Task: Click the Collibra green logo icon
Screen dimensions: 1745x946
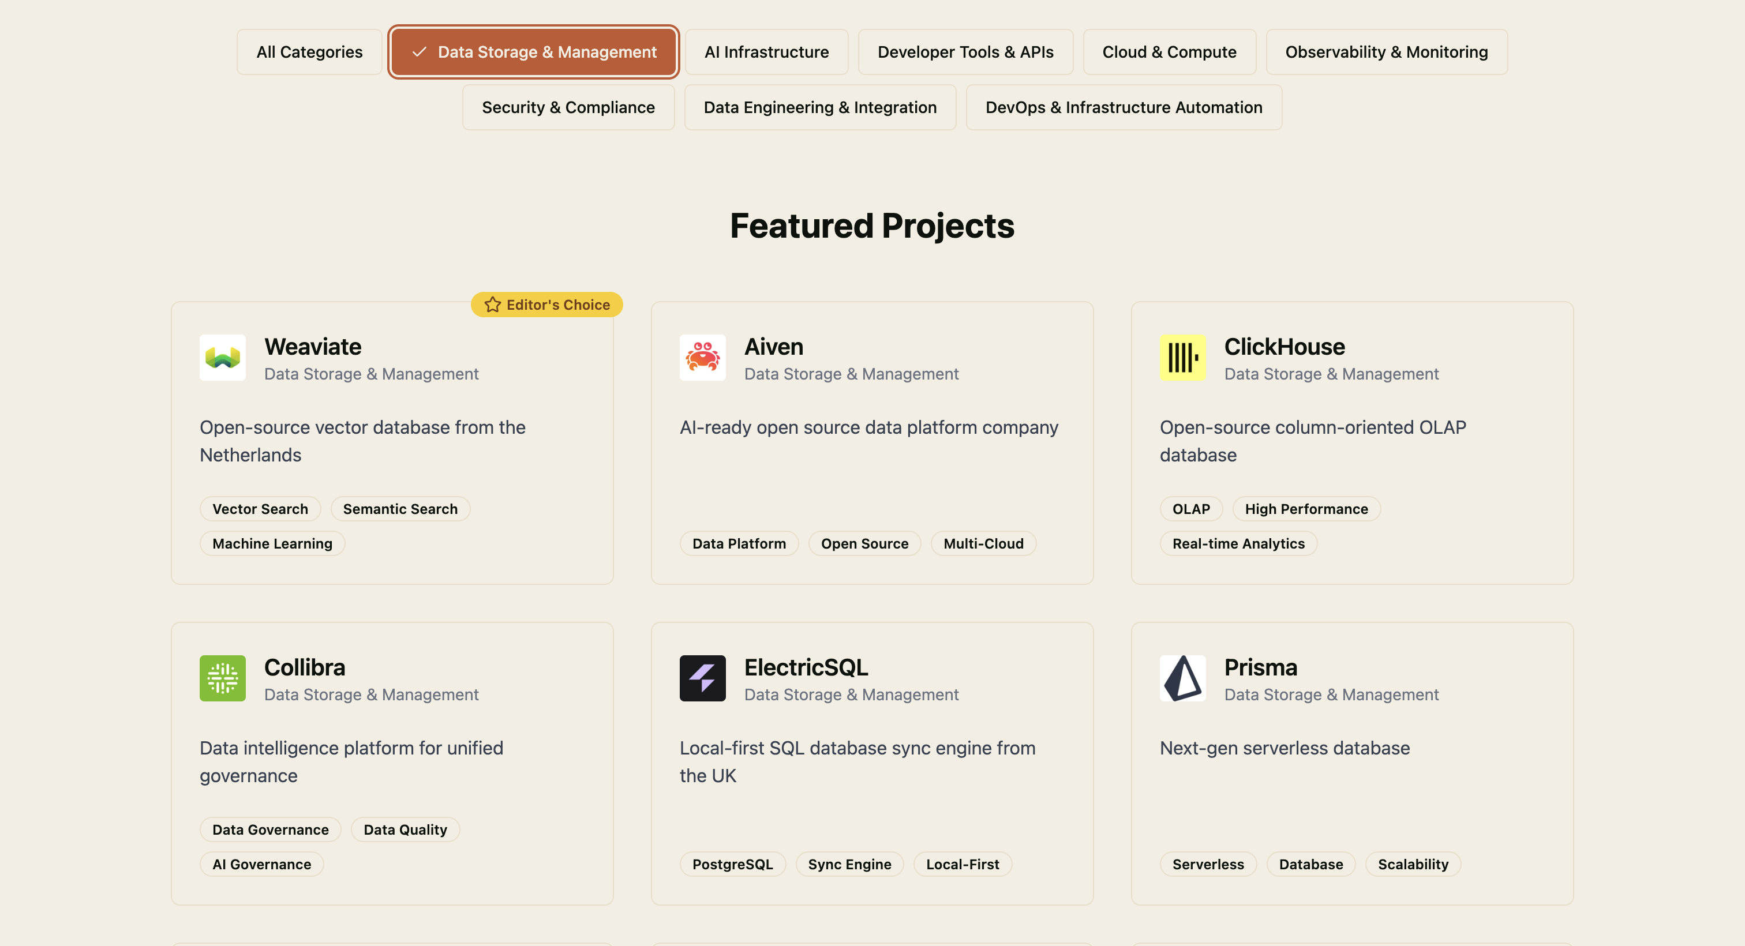Action: [222, 678]
